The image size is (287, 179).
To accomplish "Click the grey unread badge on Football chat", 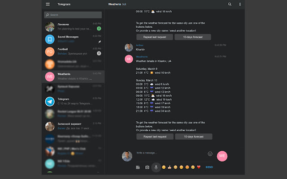I will [x=99, y=53].
